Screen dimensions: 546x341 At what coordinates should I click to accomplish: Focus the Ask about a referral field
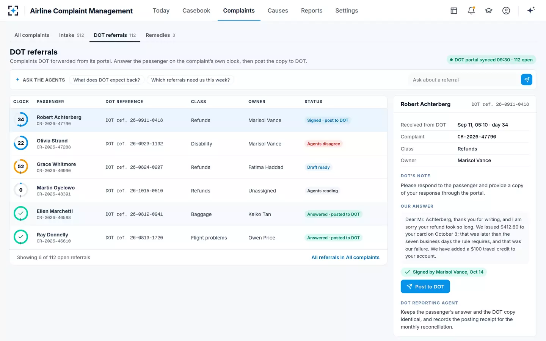pyautogui.click(x=464, y=80)
